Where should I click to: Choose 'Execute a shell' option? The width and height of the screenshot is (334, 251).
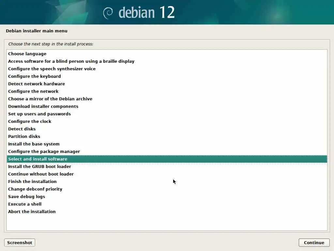point(167,204)
